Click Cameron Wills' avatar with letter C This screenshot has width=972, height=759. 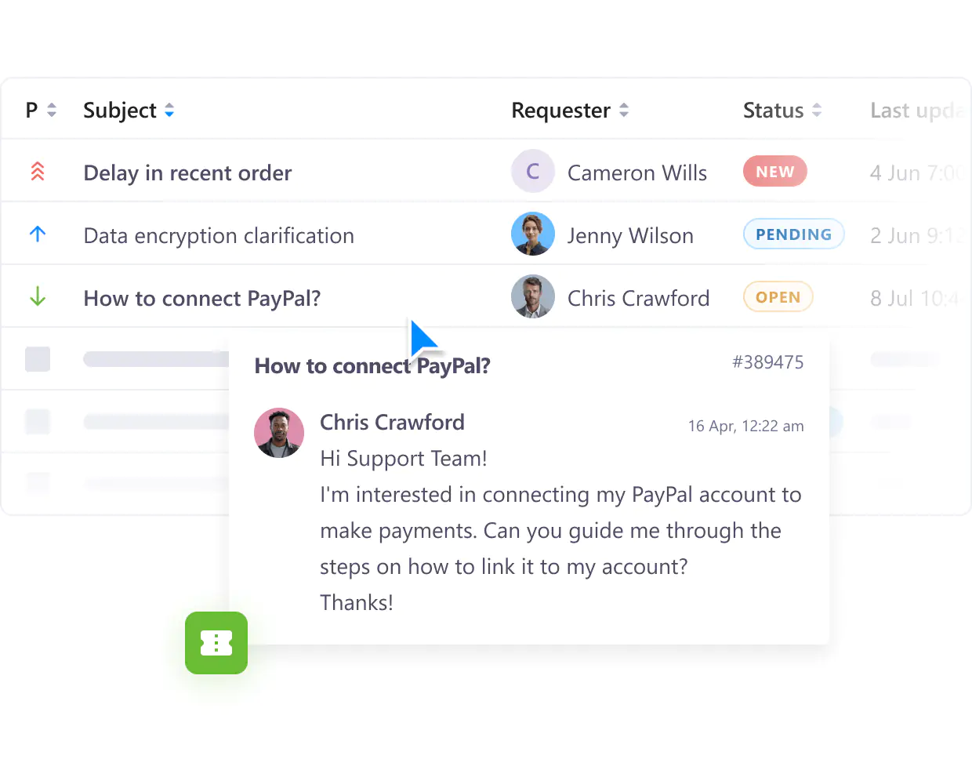[533, 171]
